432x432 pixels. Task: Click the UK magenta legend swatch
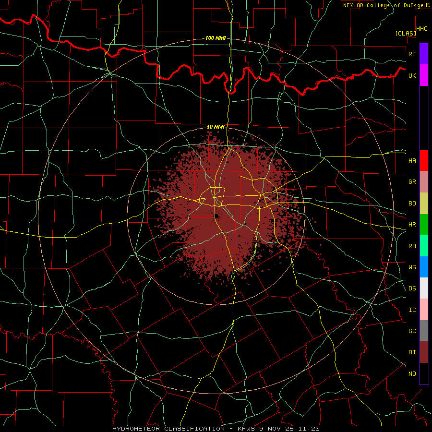coord(424,75)
